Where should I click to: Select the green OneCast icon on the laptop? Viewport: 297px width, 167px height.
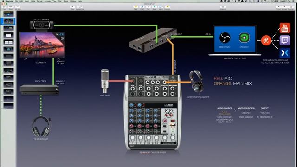244,38
